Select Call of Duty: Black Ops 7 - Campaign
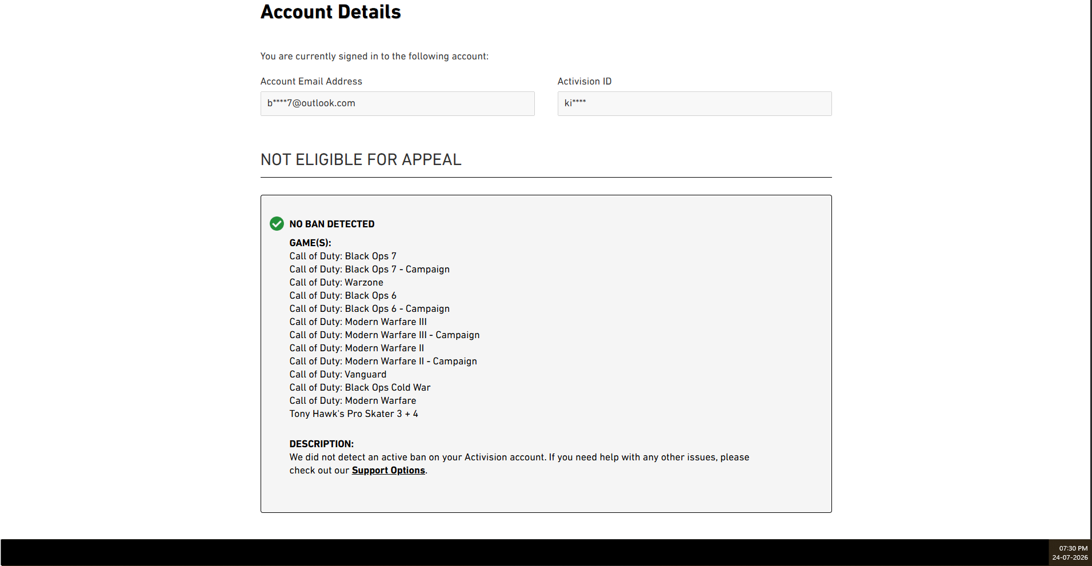 (370, 269)
